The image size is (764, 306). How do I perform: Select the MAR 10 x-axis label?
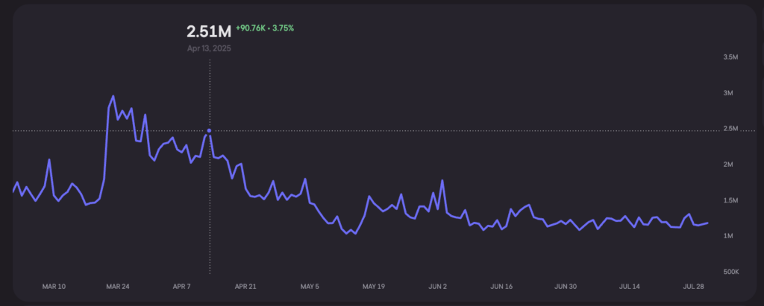pyautogui.click(x=54, y=286)
